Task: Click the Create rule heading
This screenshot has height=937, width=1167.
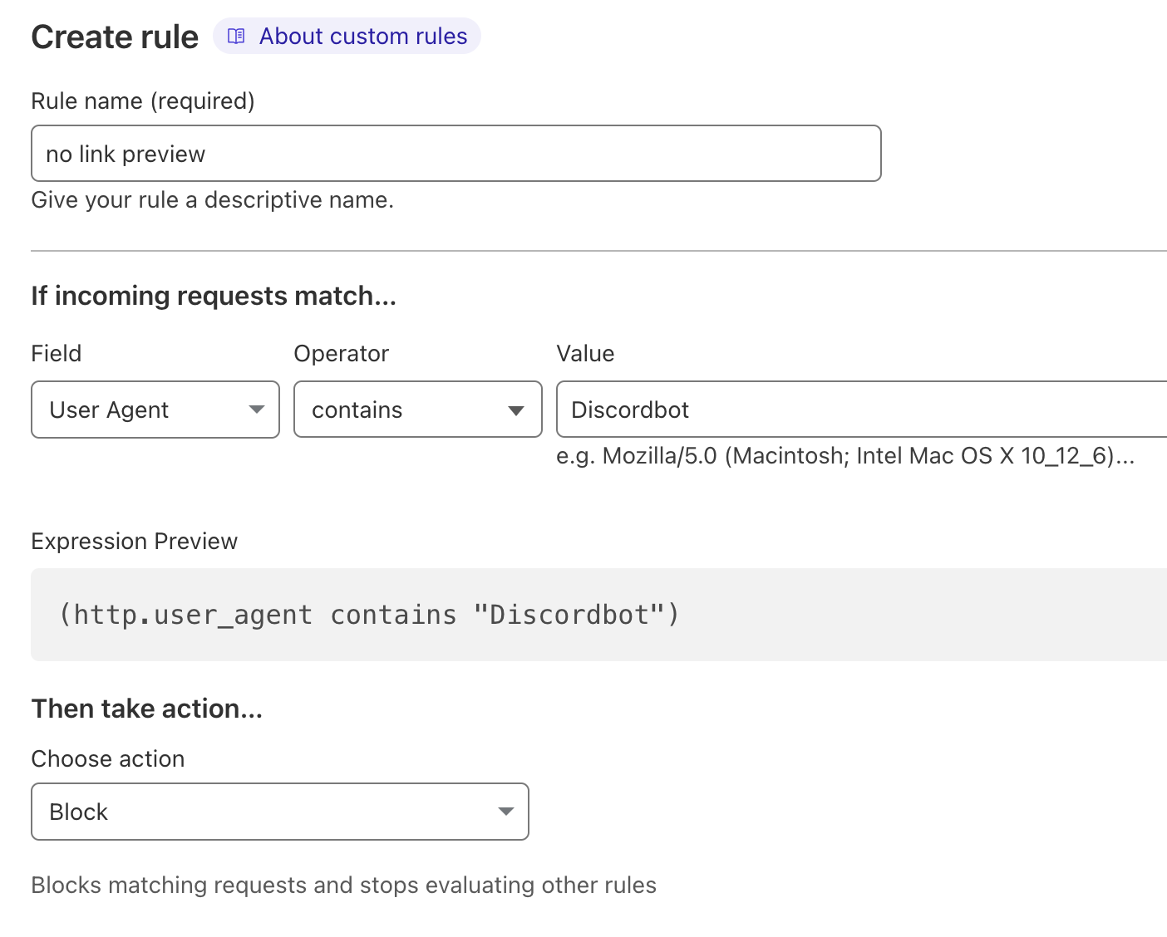Action: coord(115,37)
